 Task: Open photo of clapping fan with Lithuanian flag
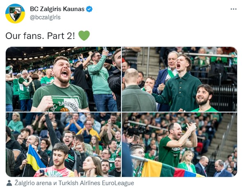[x=179, y=145]
